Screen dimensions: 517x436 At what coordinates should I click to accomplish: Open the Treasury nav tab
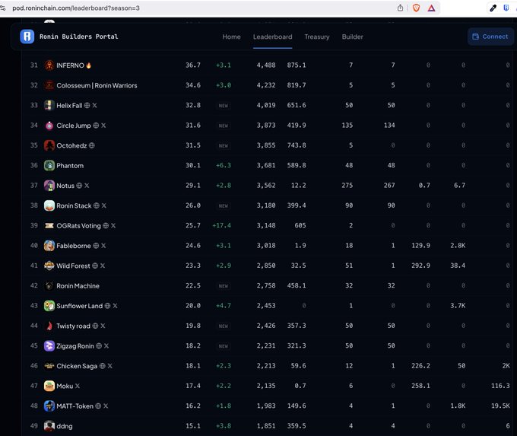[317, 37]
